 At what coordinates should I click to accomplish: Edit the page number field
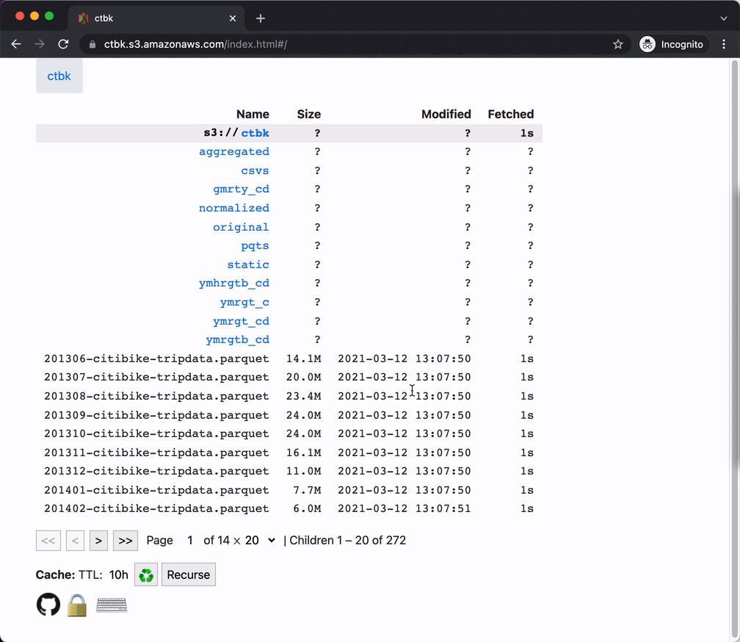click(189, 540)
